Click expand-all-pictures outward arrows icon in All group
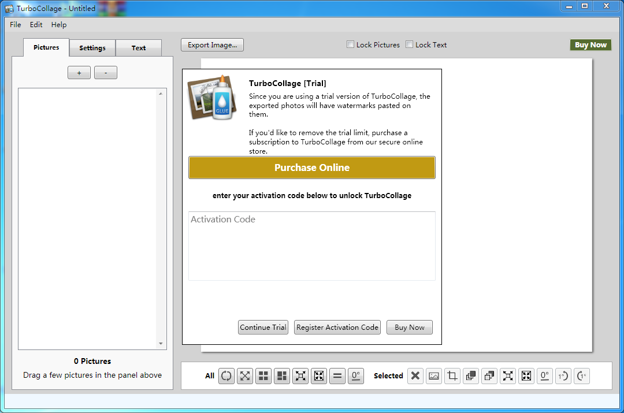 pyautogui.click(x=300, y=375)
